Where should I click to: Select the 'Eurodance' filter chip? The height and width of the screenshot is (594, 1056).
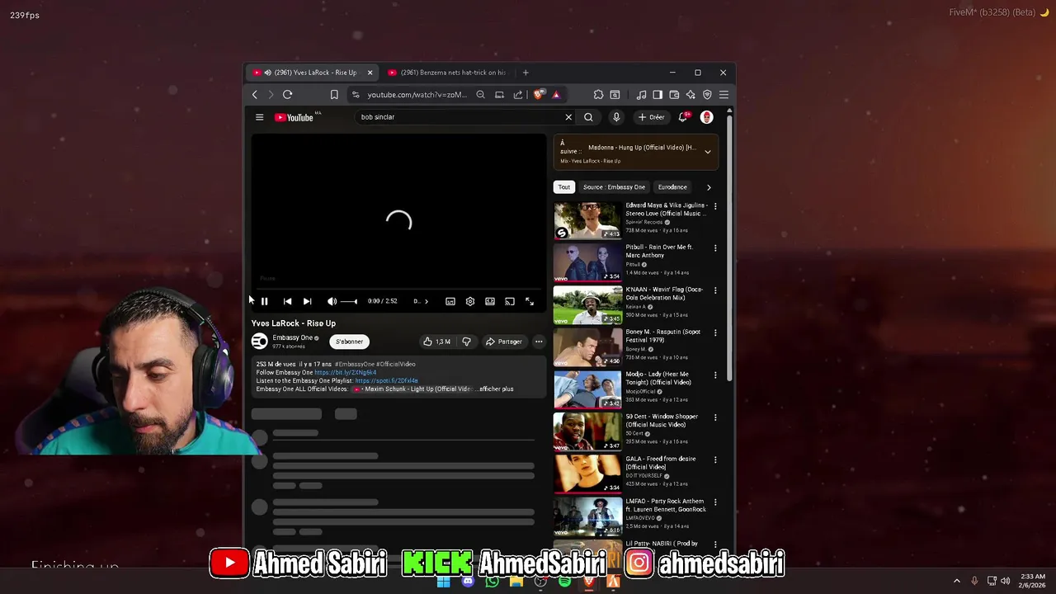pyautogui.click(x=672, y=187)
